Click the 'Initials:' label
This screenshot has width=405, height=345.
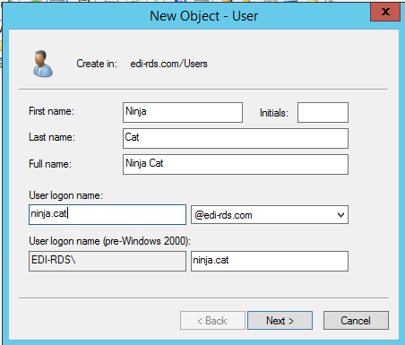(x=274, y=113)
